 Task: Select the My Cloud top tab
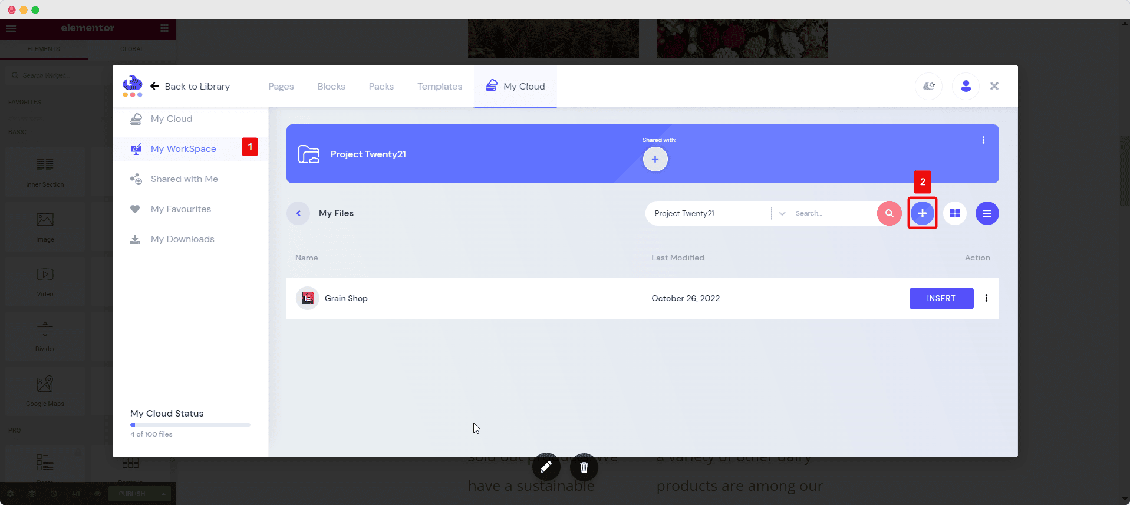pyautogui.click(x=515, y=86)
